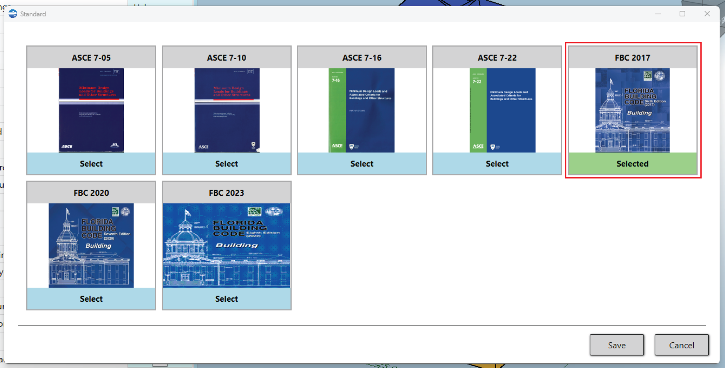Image resolution: width=725 pixels, height=368 pixels.
Task: Close the Standard dialog window
Action: [707, 14]
